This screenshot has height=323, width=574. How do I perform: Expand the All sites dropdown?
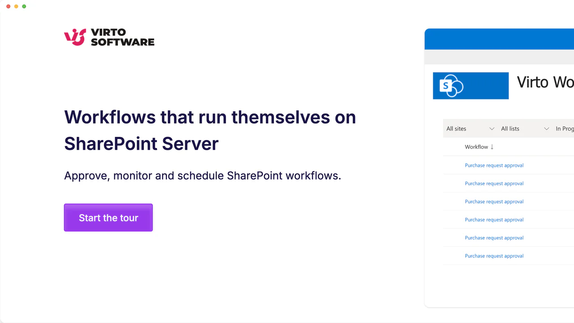[470, 129]
